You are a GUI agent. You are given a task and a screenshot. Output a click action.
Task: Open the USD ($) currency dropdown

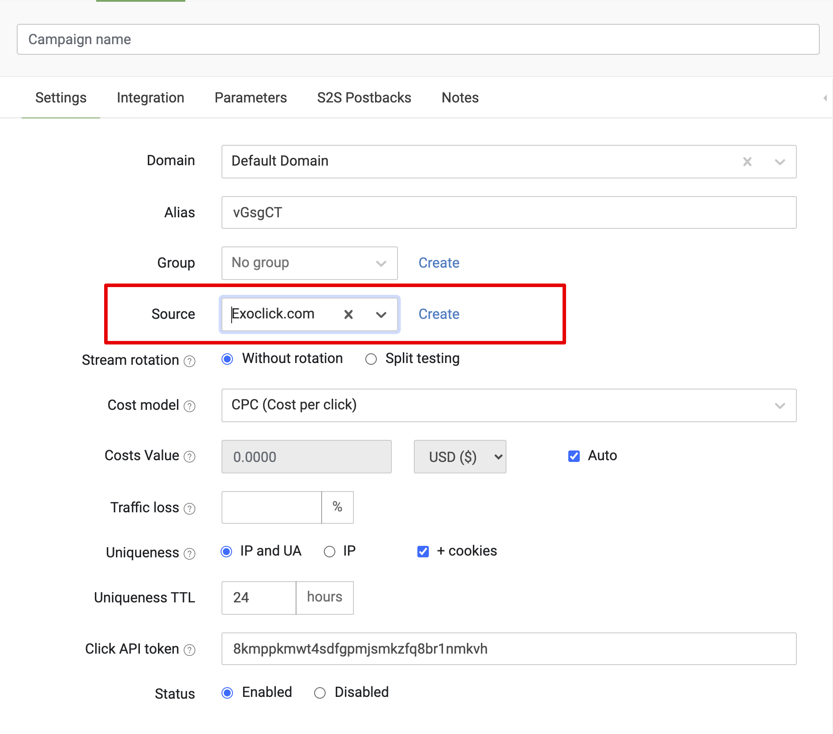(x=460, y=457)
